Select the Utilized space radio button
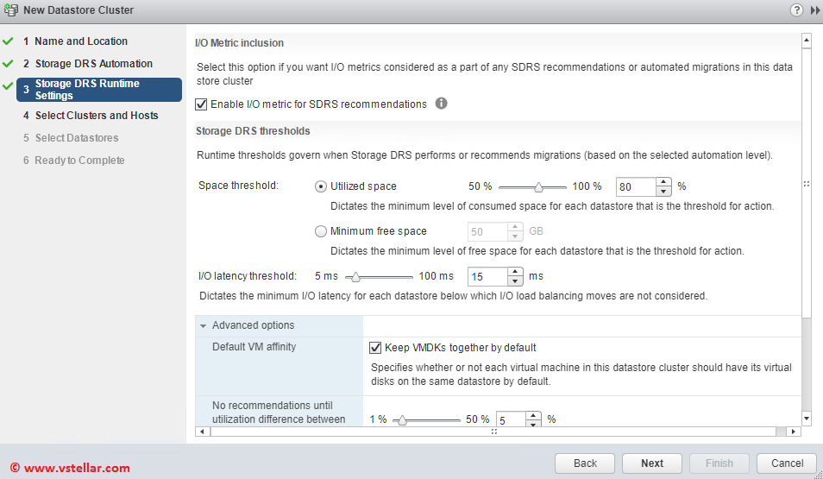Screen dimensions: 823x479 [x=321, y=186]
